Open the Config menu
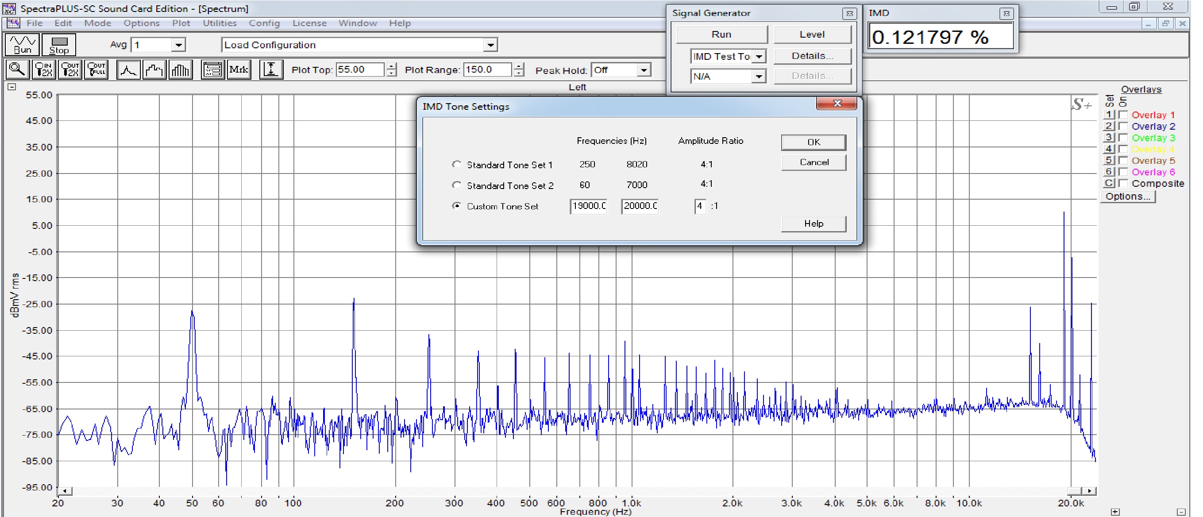The height and width of the screenshot is (517, 1203). pos(264,23)
